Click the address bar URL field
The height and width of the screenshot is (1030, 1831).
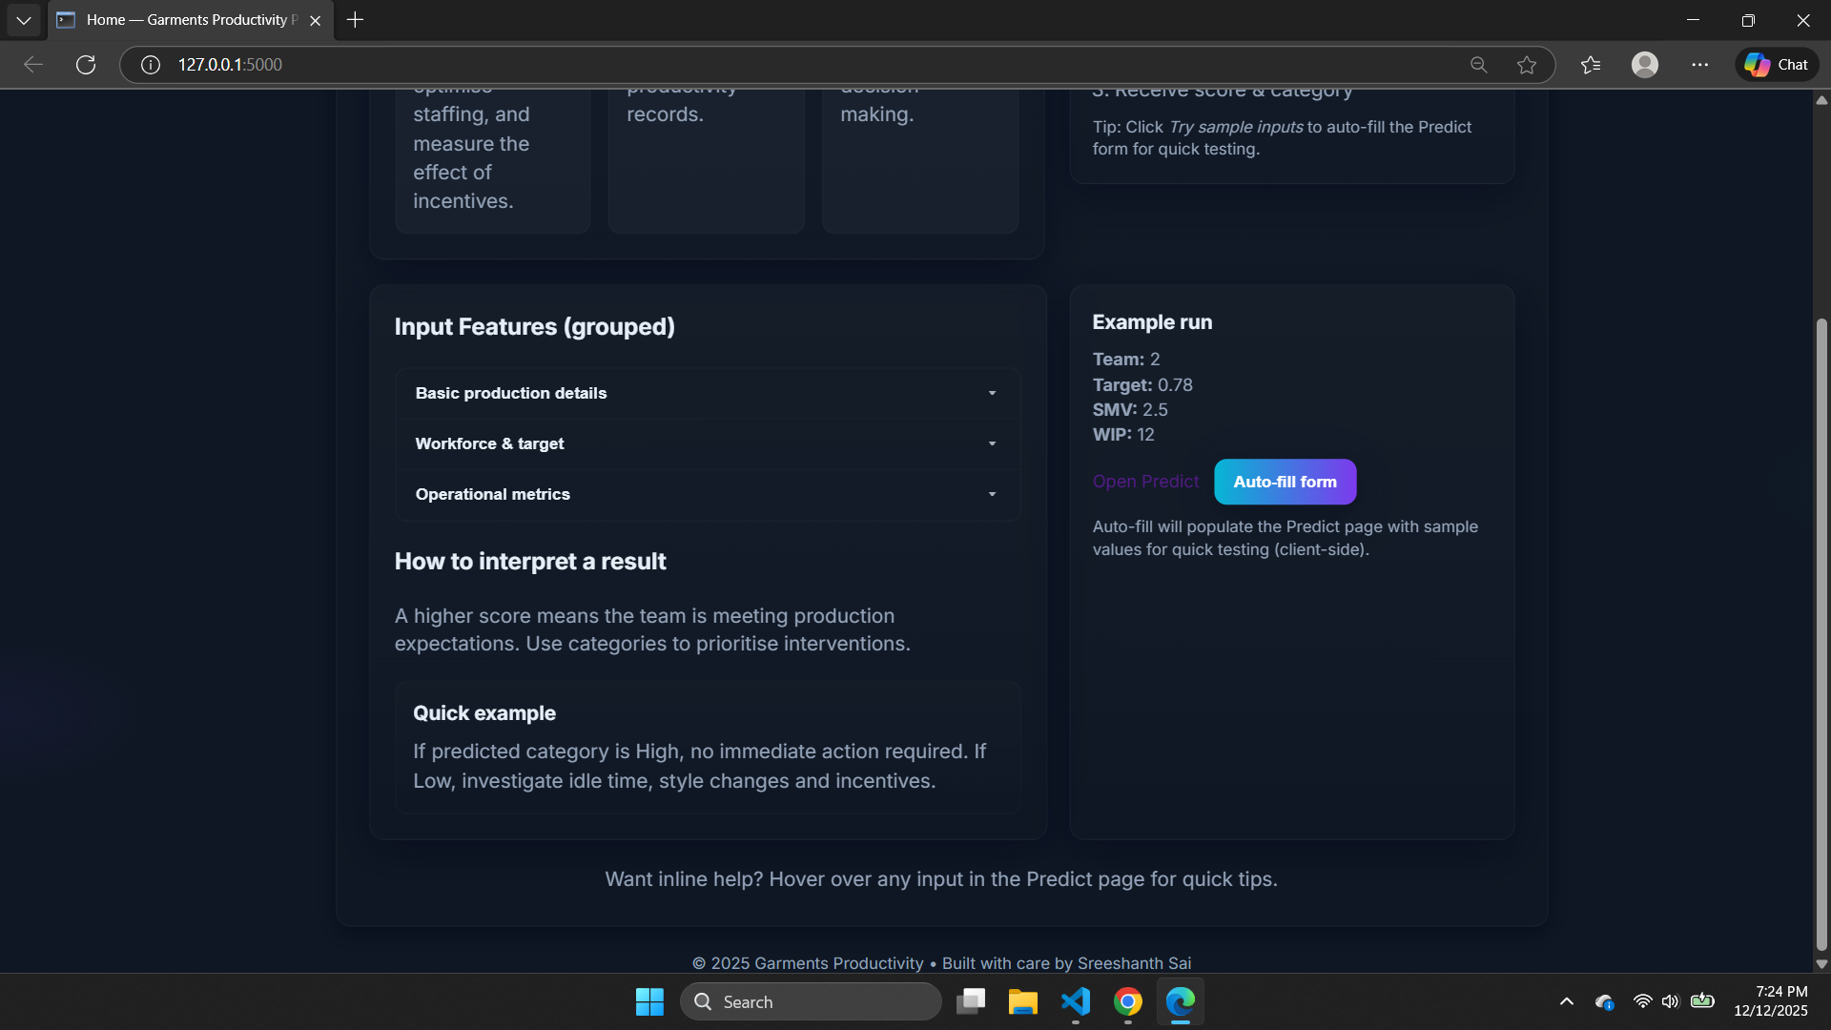coord(763,65)
